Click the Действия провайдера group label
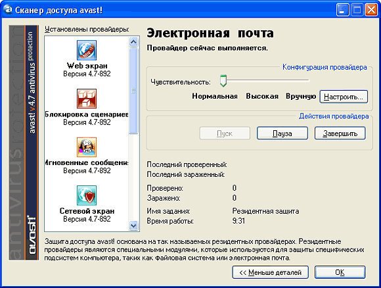The image size is (381, 288). (x=334, y=116)
